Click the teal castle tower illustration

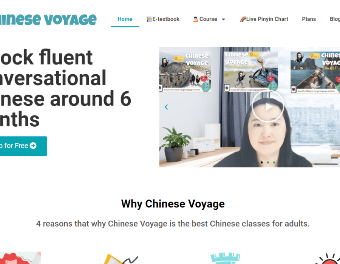pyautogui.click(x=225, y=258)
